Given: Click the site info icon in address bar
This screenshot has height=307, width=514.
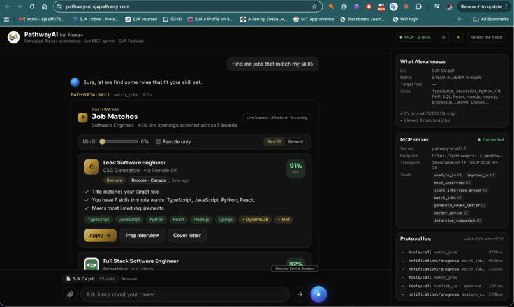Looking at the screenshot, I should point(59,6).
